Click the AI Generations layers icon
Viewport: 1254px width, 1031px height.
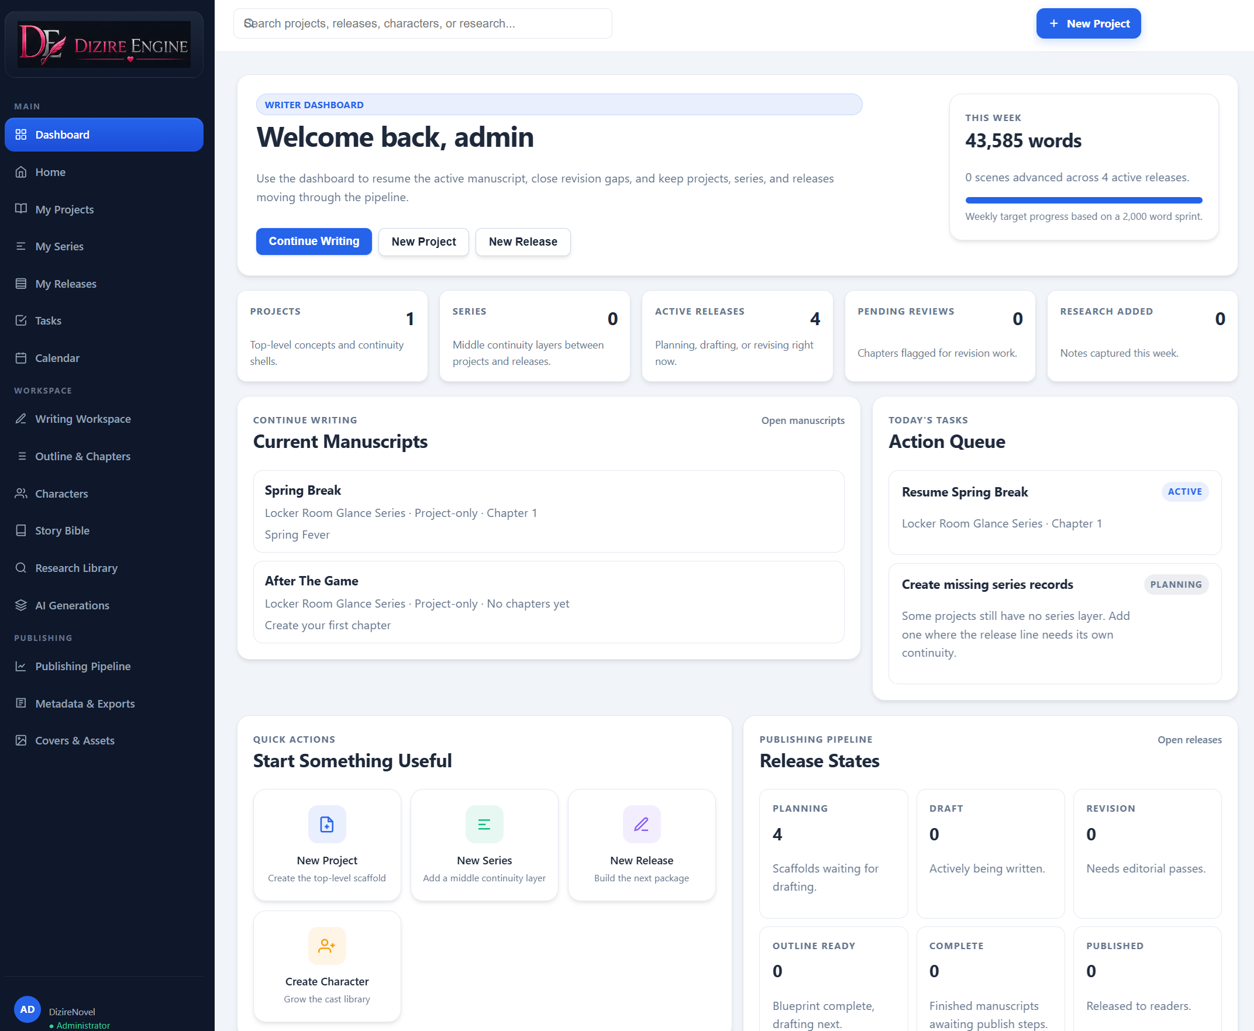[x=21, y=605]
